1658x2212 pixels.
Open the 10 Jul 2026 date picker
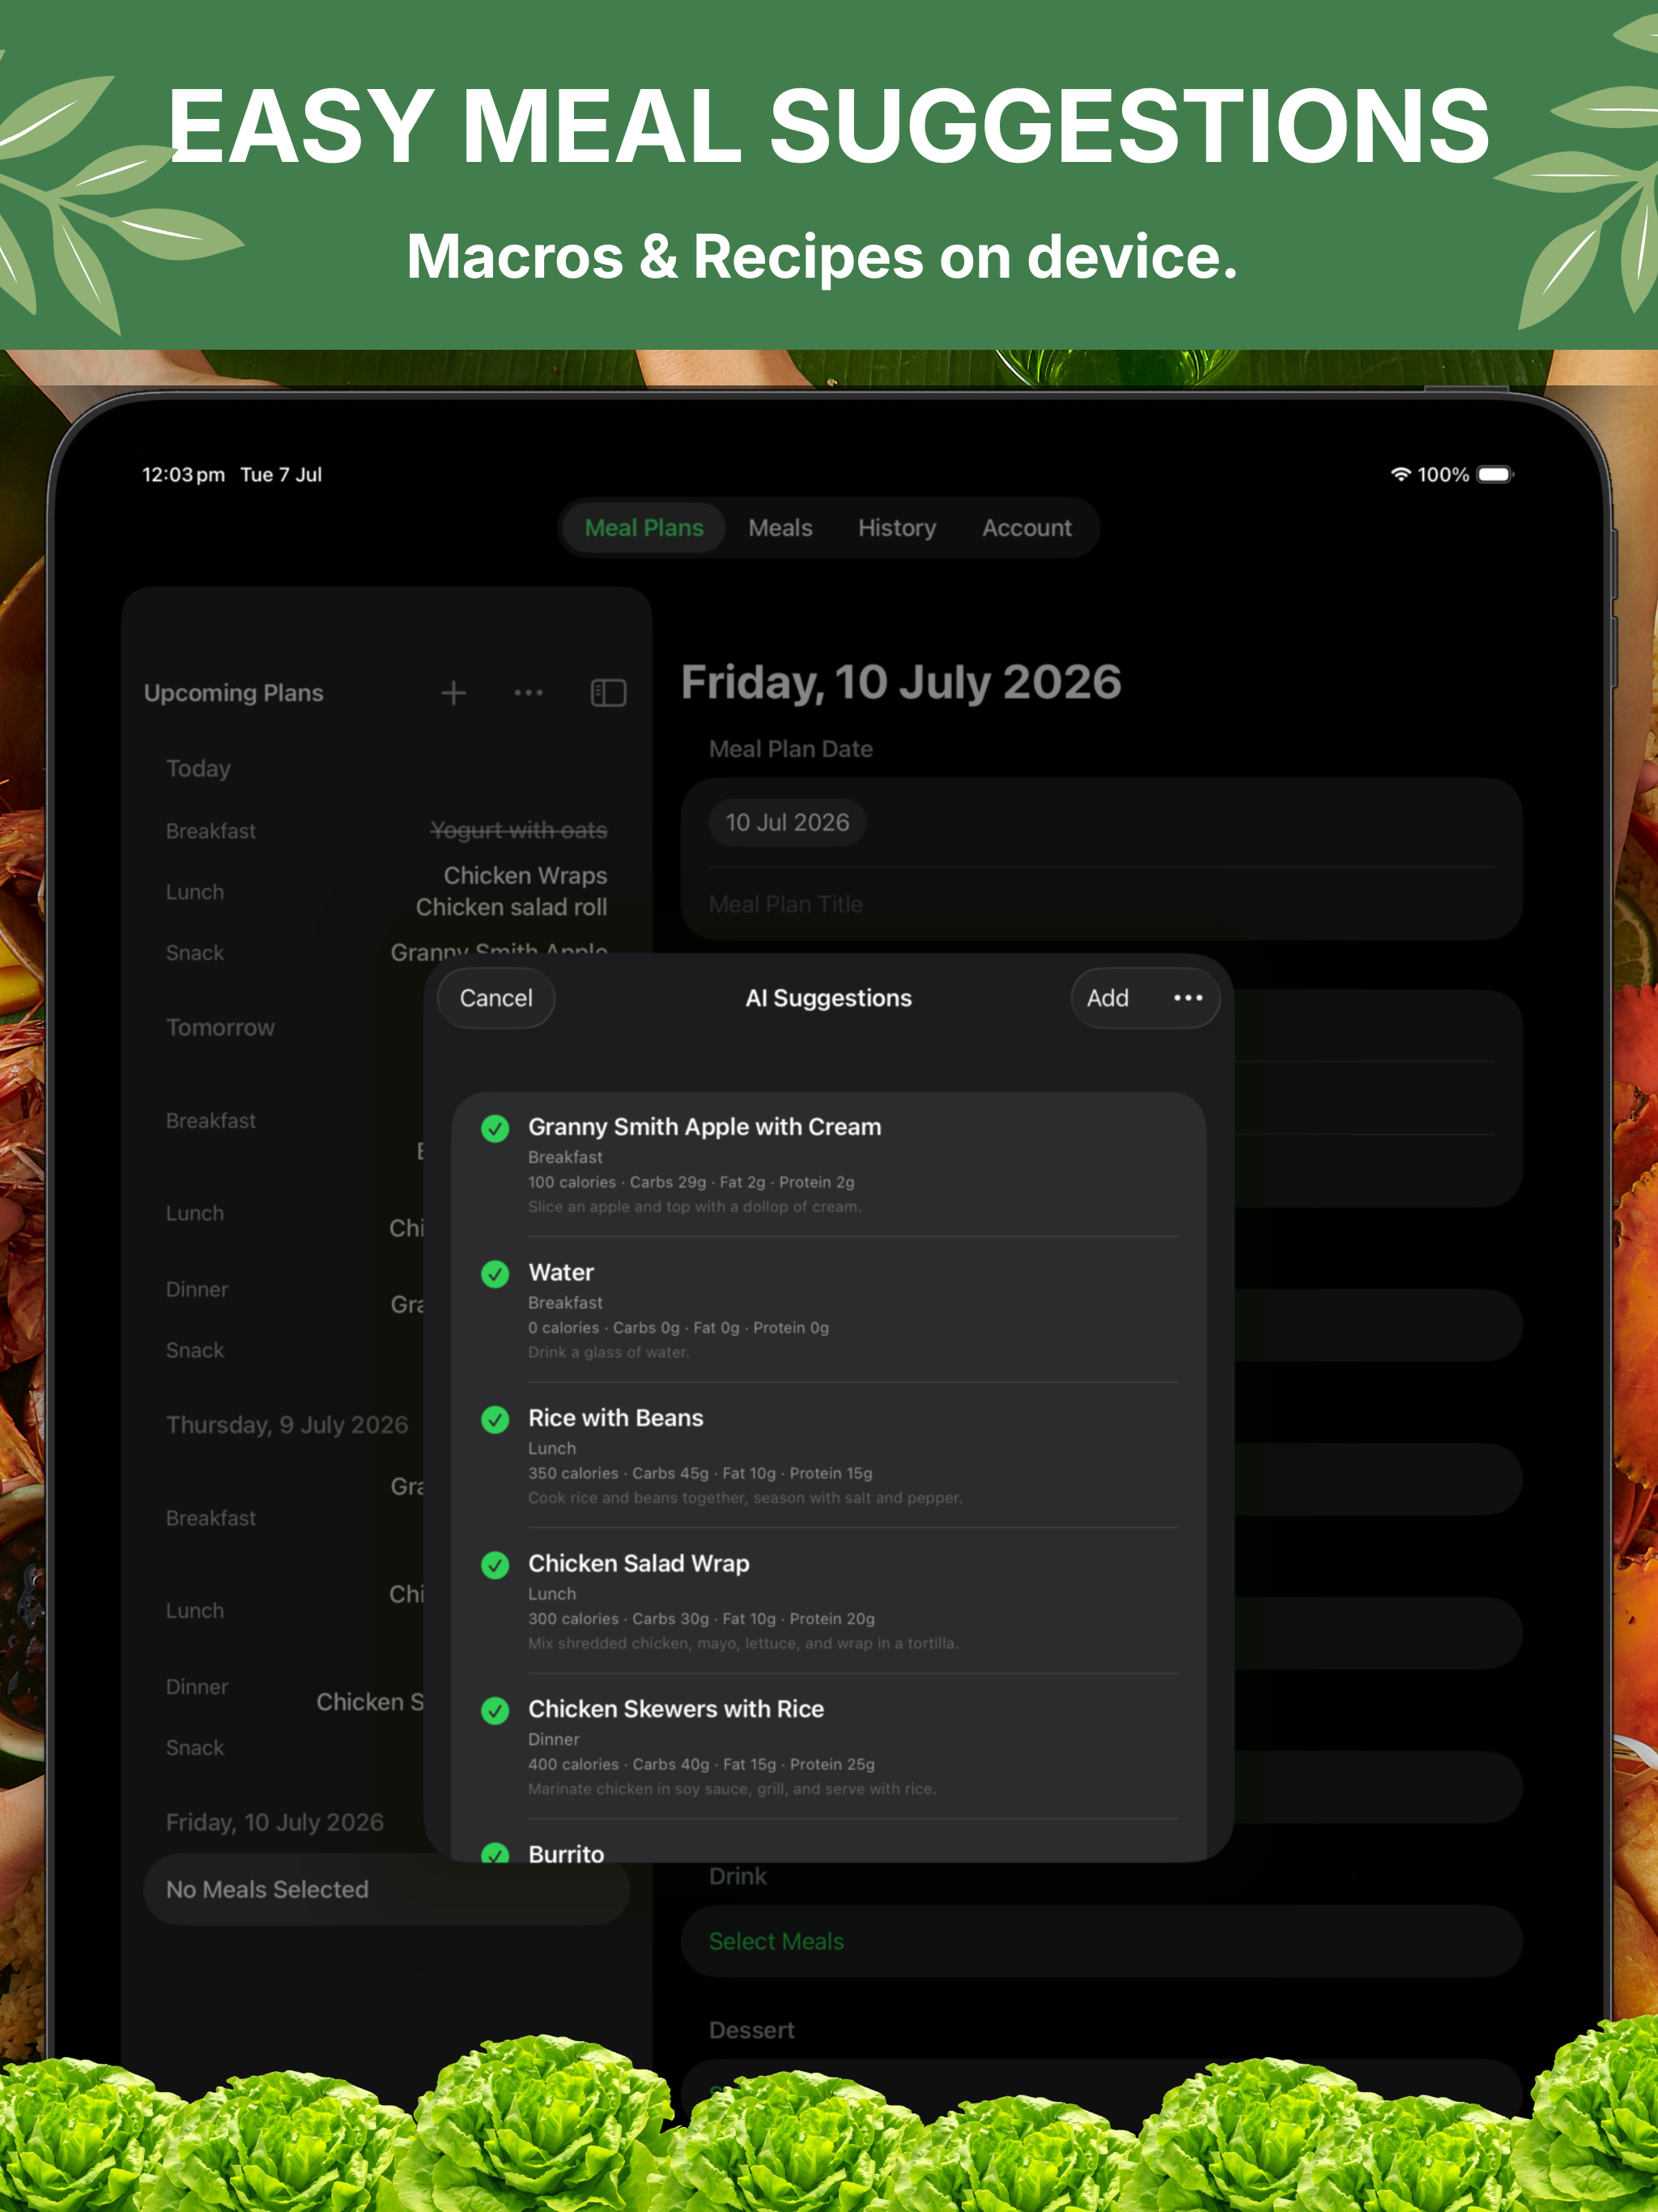pos(787,822)
